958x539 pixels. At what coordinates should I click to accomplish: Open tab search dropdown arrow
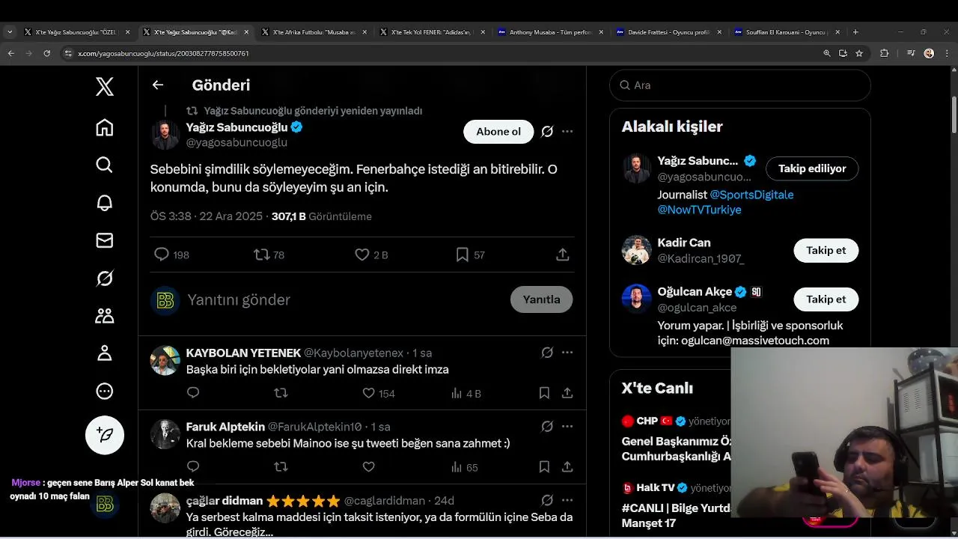pyautogui.click(x=9, y=32)
